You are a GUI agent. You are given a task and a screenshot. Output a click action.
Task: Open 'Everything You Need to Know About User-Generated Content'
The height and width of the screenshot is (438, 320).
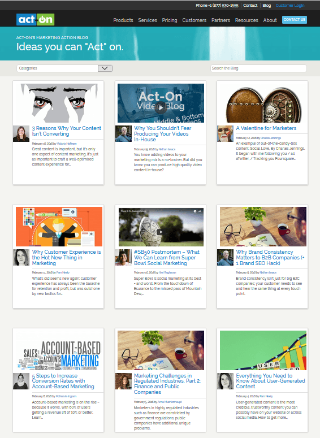coord(270,381)
